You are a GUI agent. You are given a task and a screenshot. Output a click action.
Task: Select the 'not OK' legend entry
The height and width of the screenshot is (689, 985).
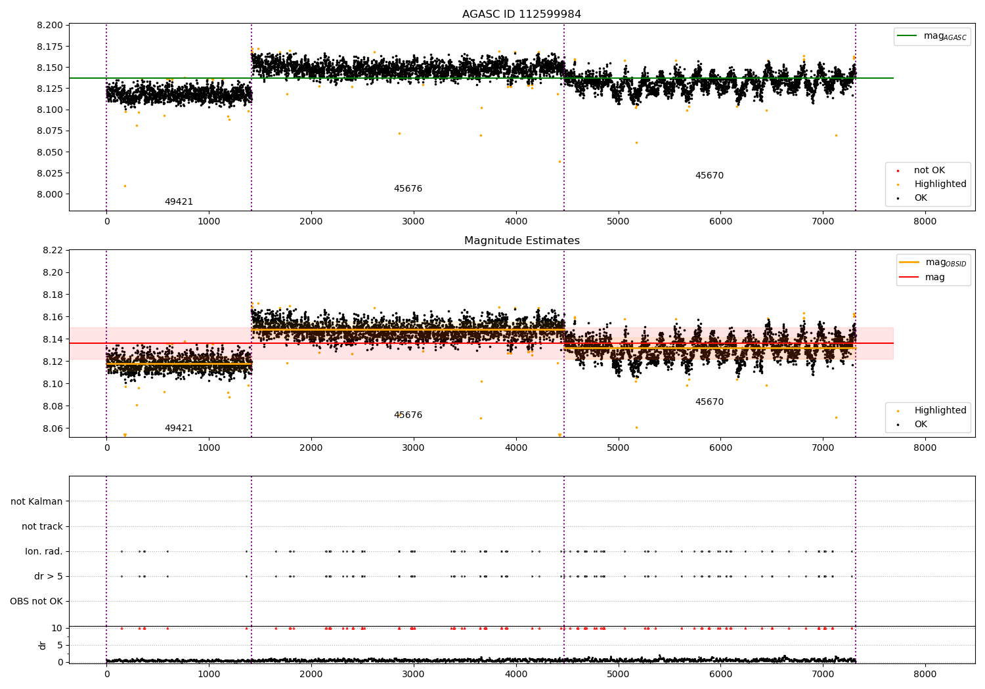pos(929,171)
